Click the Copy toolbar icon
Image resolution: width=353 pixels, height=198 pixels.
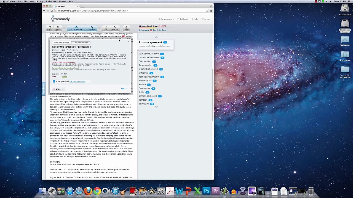tap(106, 28)
